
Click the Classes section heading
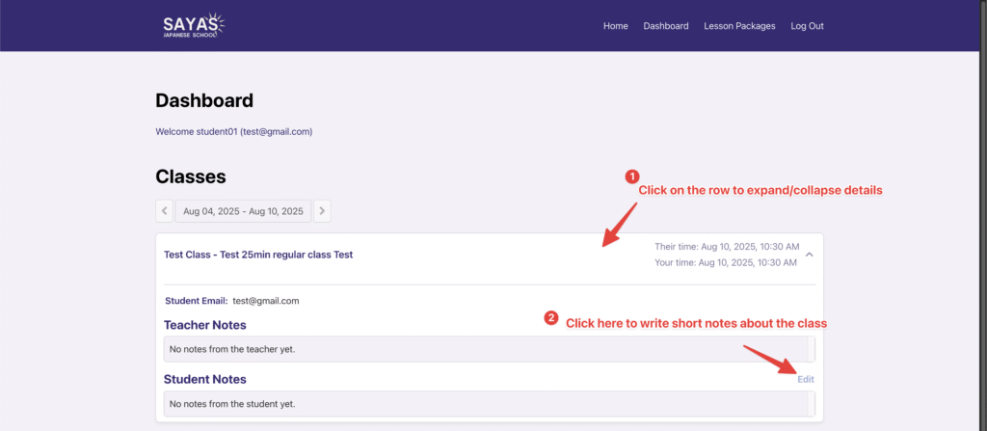coord(191,176)
